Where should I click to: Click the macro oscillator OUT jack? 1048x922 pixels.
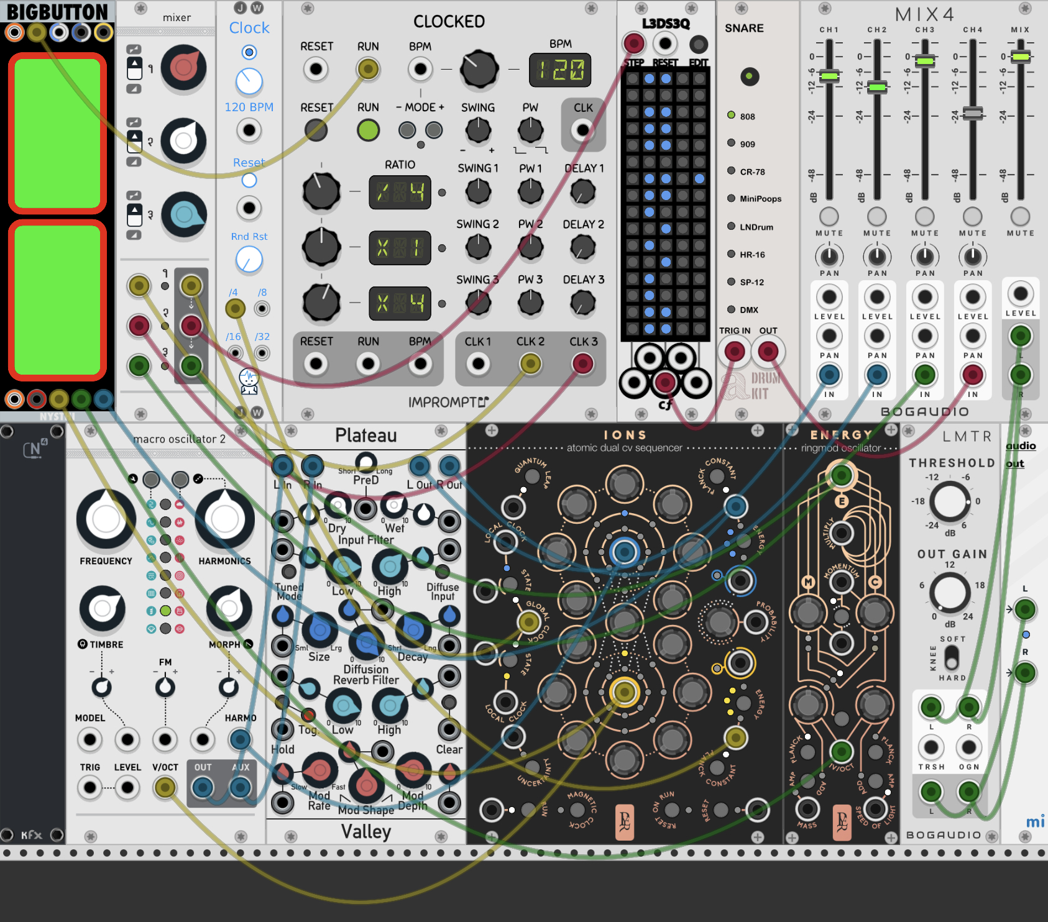(x=203, y=788)
